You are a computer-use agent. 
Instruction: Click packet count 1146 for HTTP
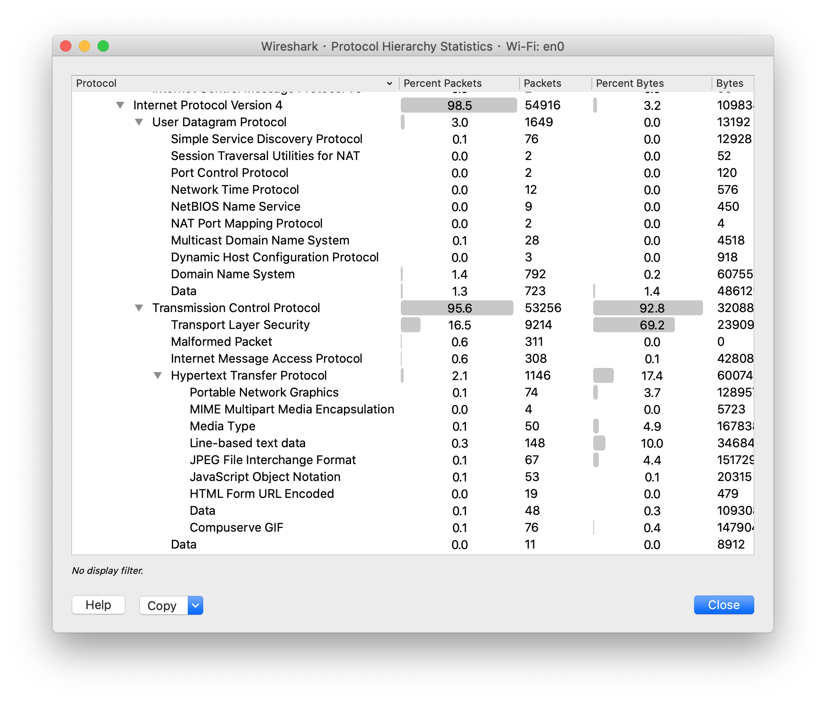pos(537,375)
